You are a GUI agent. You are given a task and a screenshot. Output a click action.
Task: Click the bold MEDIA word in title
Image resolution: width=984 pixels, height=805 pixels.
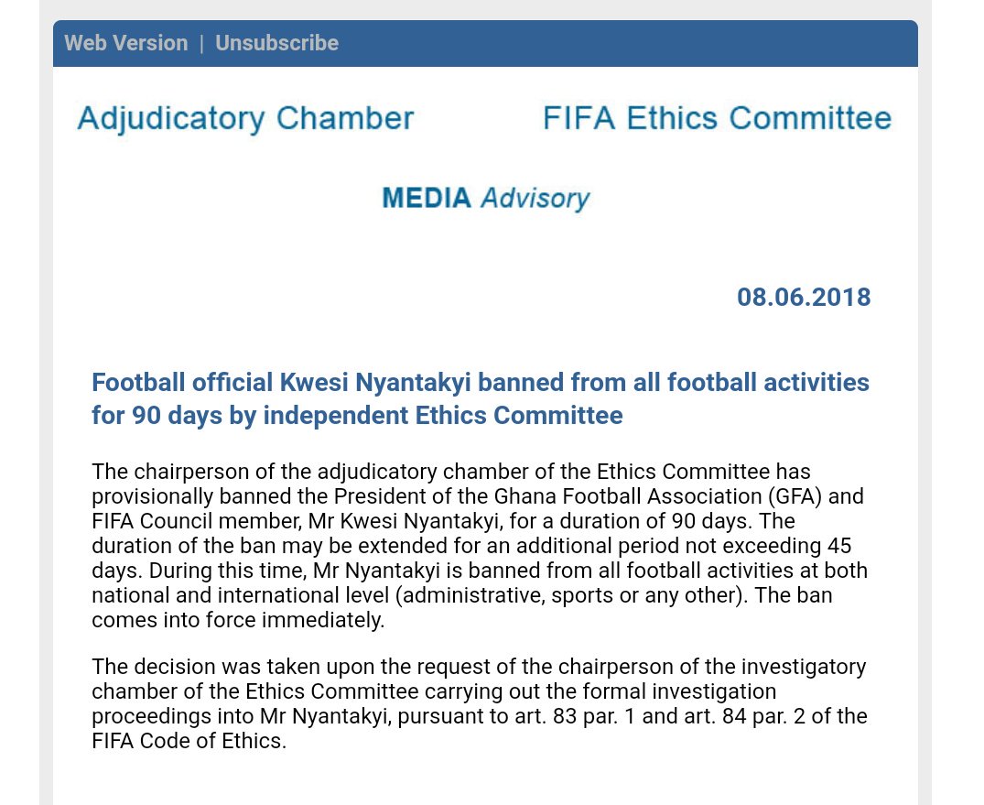coord(427,198)
